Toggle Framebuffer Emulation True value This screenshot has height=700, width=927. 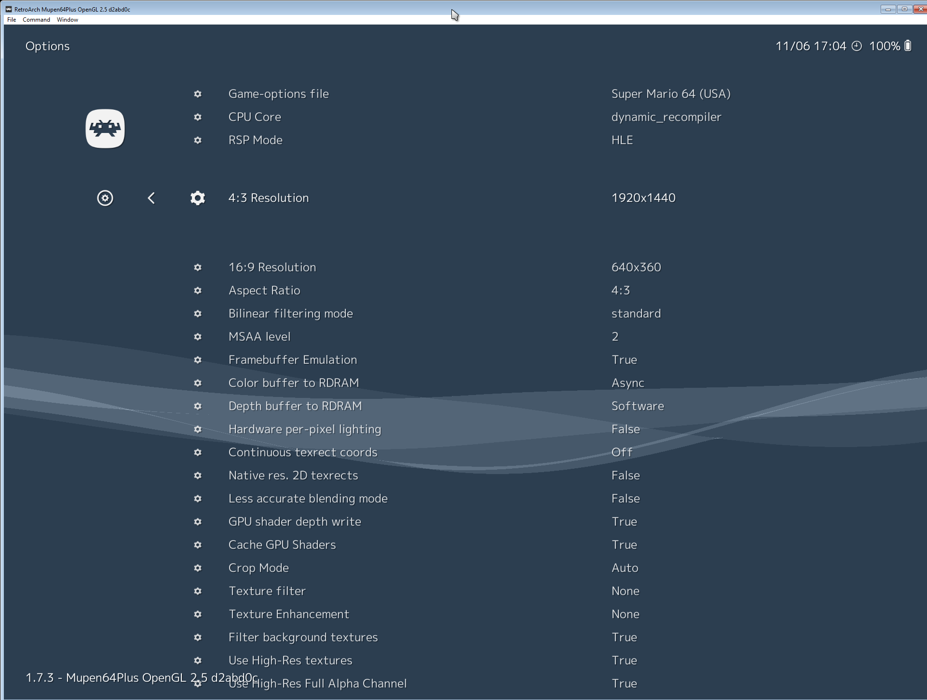tap(624, 360)
